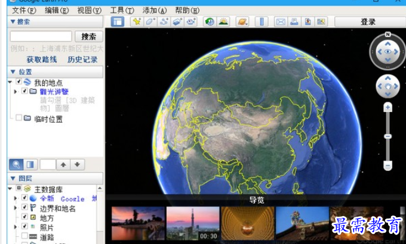Image resolution: width=406 pixels, height=244 pixels.
Task: Uncheck the 边界和地名 layer checkbox
Action: [x=24, y=207]
